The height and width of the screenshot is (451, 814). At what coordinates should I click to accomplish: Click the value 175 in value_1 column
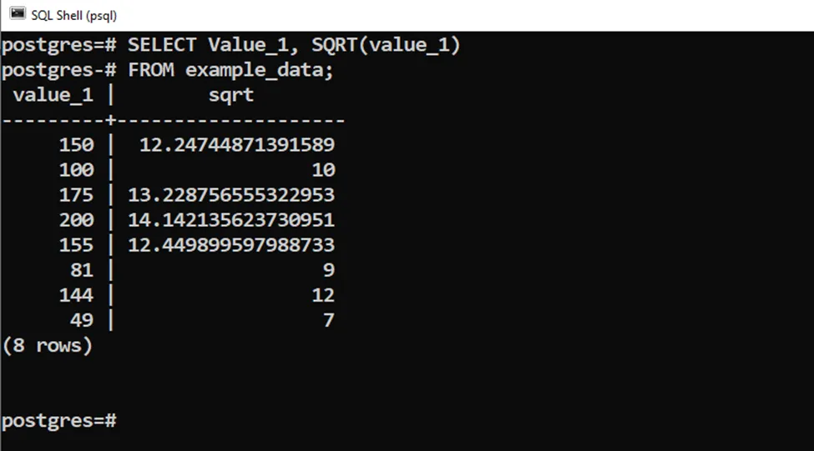point(76,195)
